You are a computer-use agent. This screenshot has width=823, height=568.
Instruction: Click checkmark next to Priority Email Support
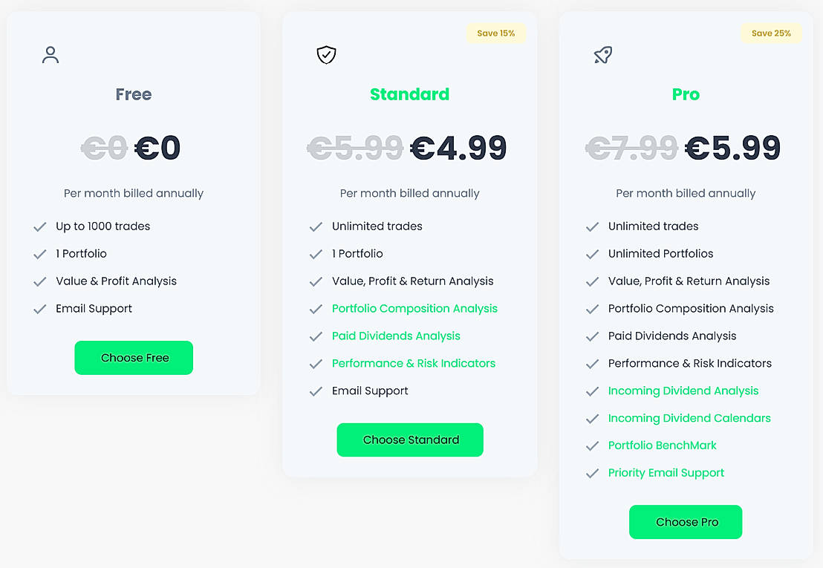[592, 474]
